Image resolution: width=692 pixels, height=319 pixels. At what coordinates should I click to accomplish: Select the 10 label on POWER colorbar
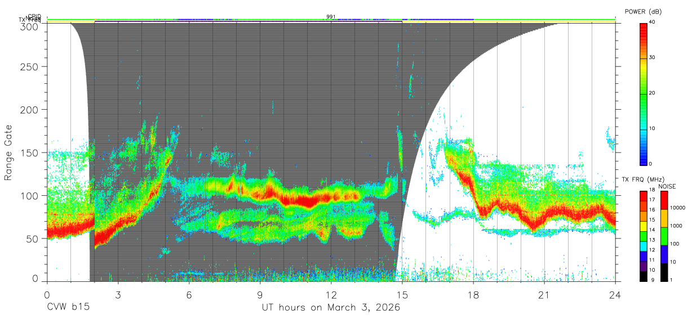(652, 128)
